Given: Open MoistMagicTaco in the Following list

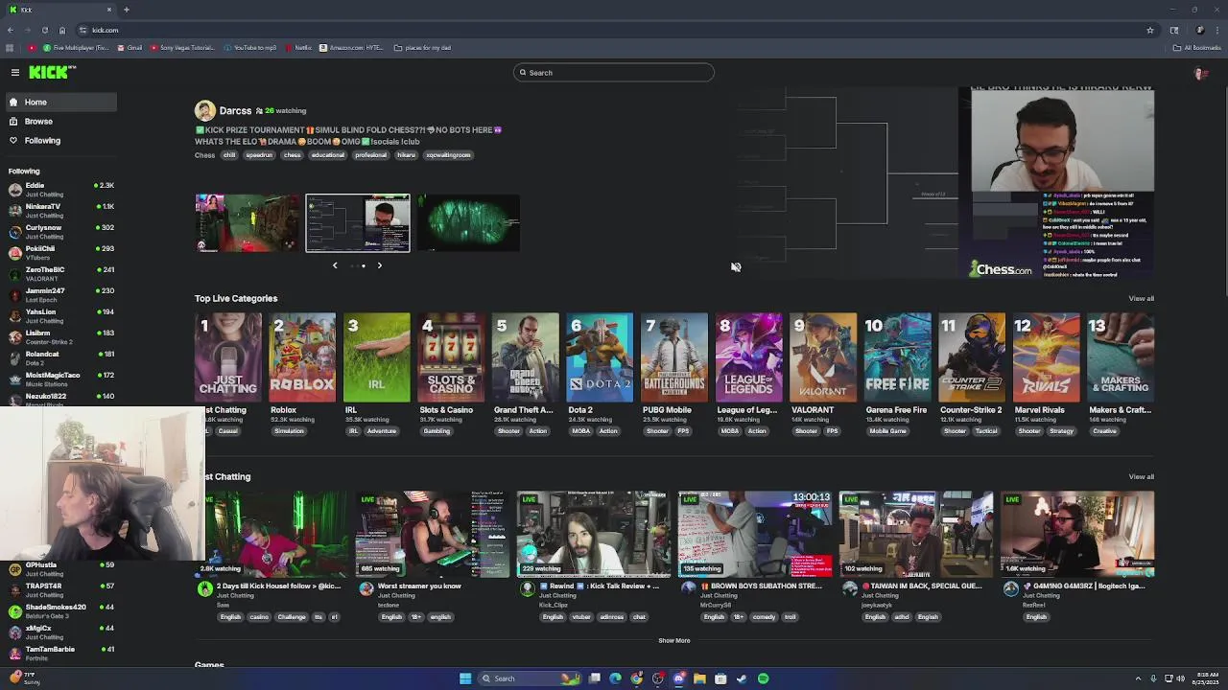Looking at the screenshot, I should (59, 379).
